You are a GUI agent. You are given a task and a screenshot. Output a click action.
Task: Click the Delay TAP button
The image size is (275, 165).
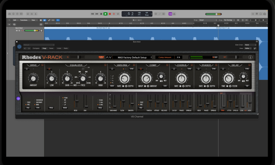pos(247,86)
